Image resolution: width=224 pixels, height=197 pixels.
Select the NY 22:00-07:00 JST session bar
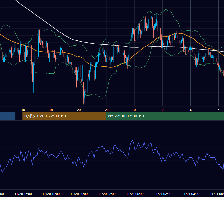coord(165,116)
